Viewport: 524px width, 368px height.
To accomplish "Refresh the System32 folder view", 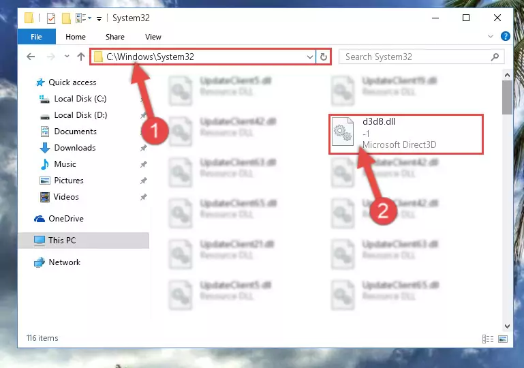I will pyautogui.click(x=323, y=57).
